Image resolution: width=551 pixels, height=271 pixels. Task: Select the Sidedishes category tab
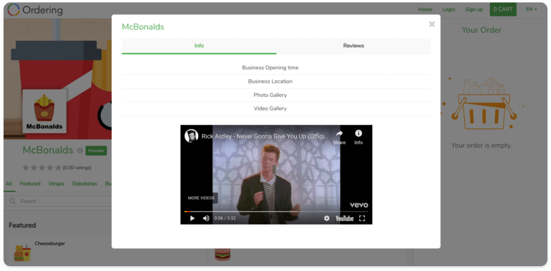(x=85, y=184)
